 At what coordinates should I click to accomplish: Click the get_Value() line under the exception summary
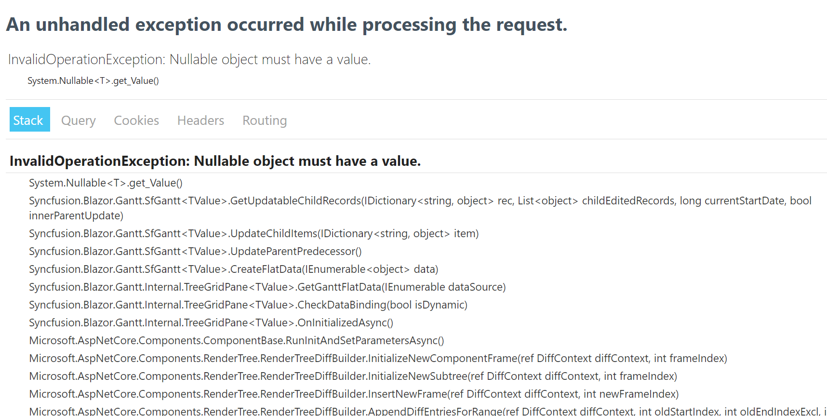tap(93, 81)
